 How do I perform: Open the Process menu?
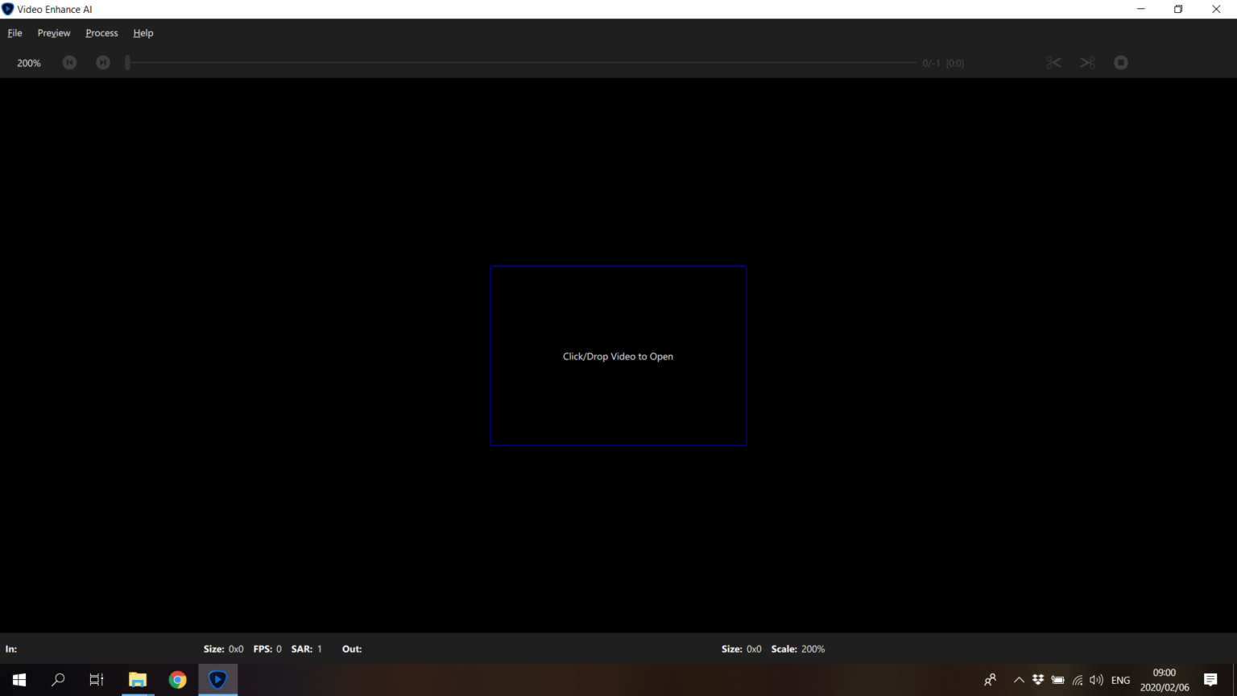101,33
